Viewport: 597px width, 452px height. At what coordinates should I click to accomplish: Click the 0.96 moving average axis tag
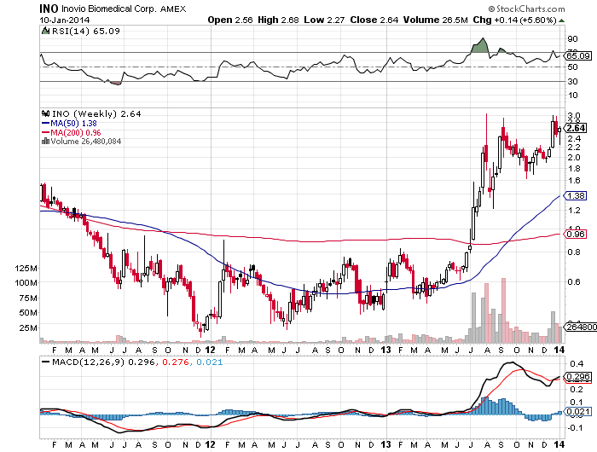[576, 234]
